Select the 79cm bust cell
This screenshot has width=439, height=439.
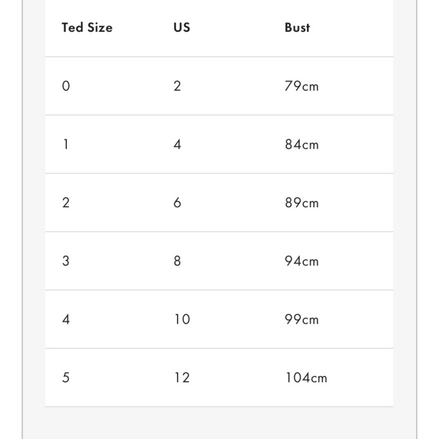(302, 86)
